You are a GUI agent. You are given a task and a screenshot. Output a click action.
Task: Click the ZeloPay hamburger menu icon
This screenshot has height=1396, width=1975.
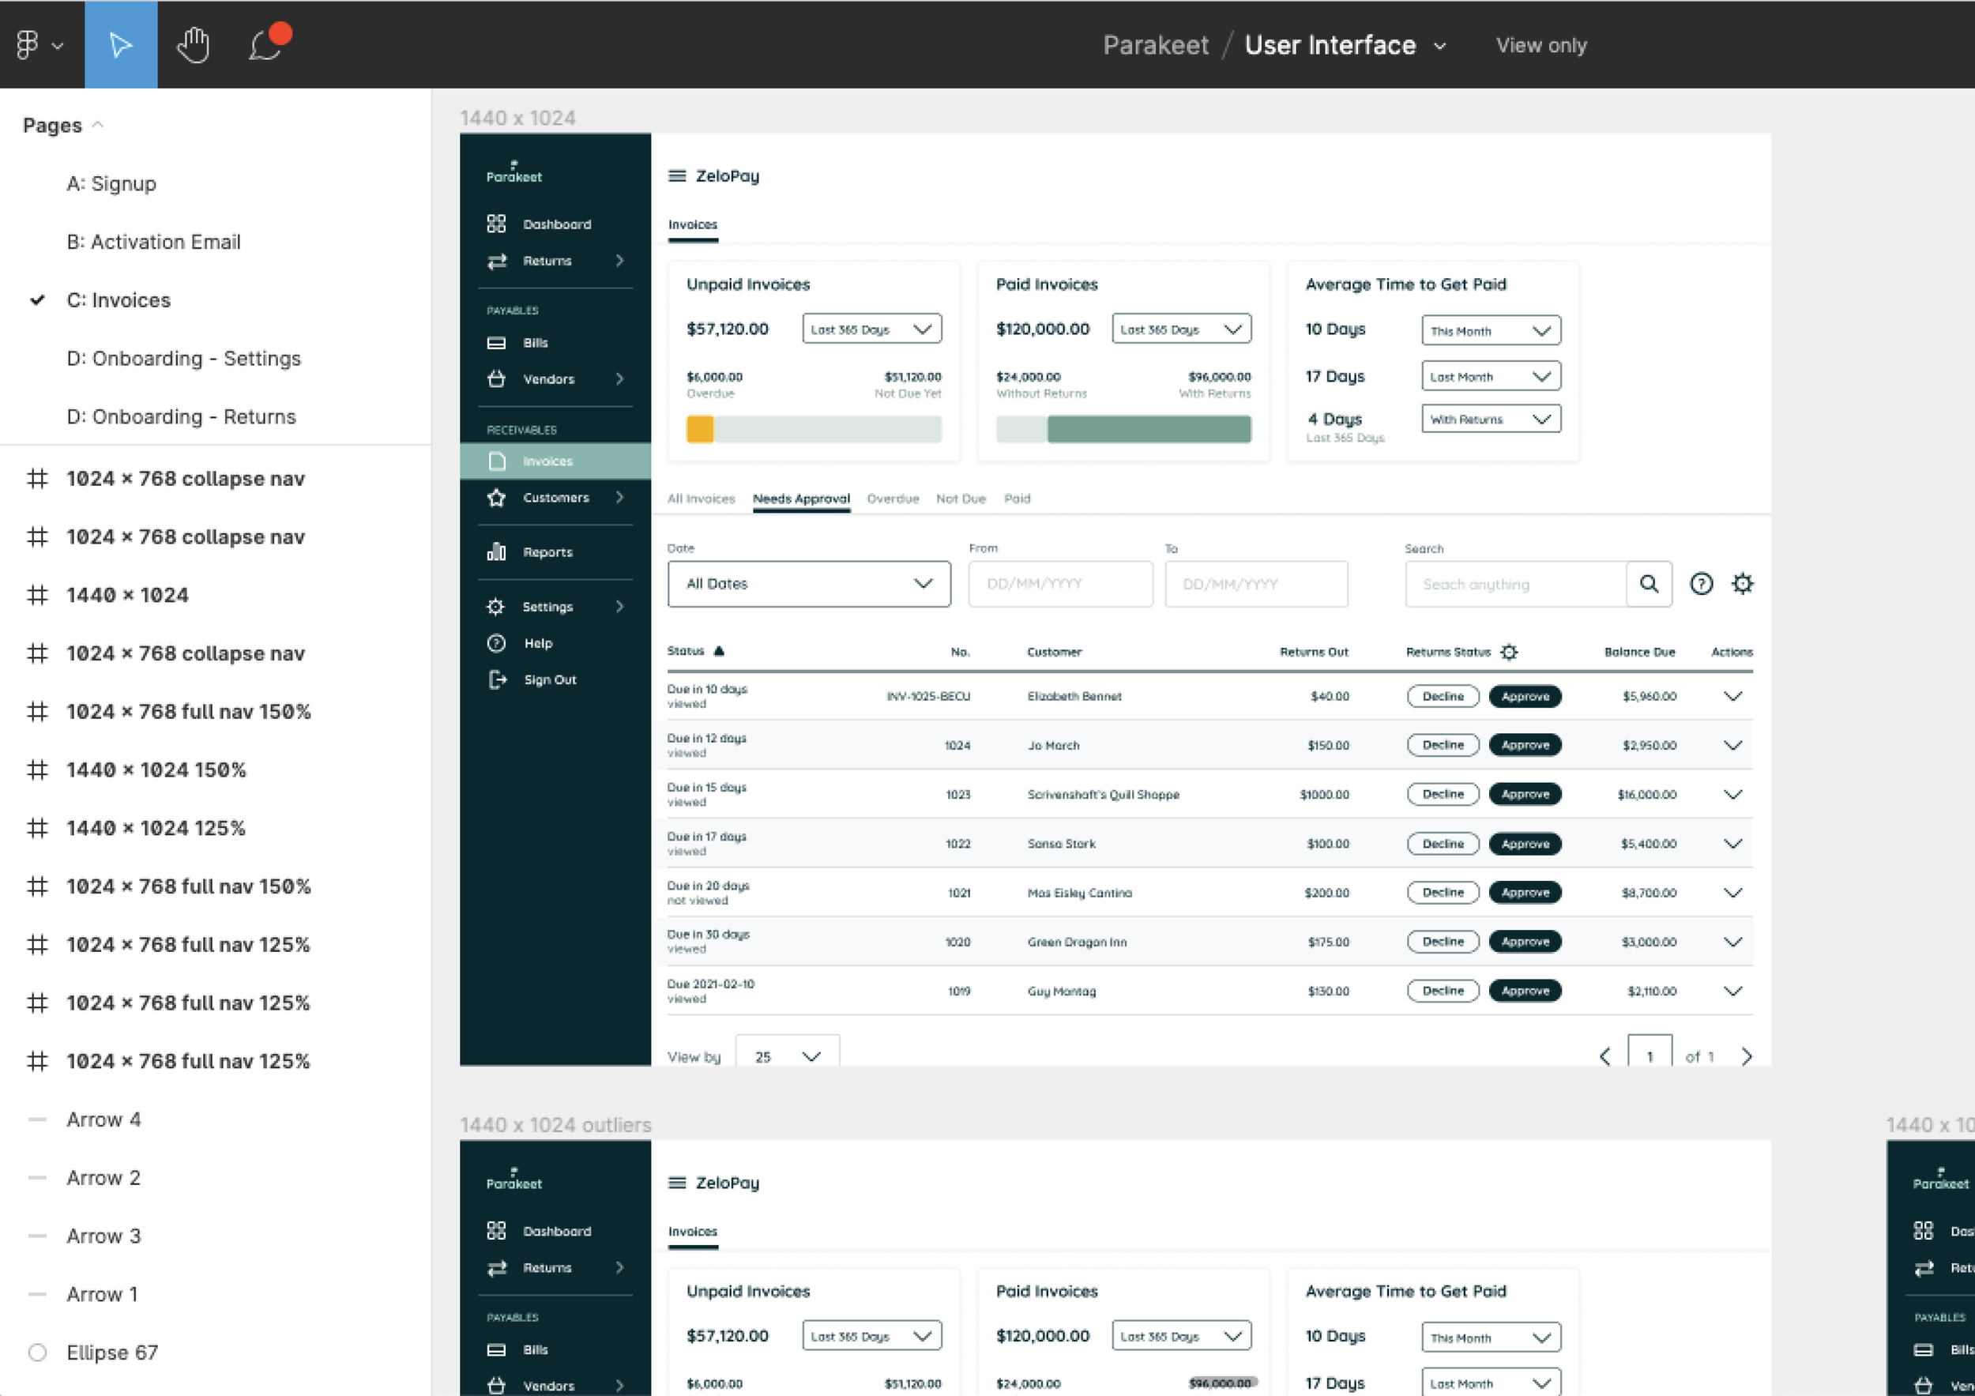tap(677, 175)
